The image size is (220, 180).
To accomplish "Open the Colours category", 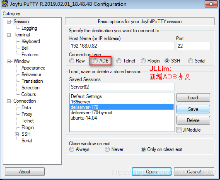I will pyautogui.click(x=29, y=94).
